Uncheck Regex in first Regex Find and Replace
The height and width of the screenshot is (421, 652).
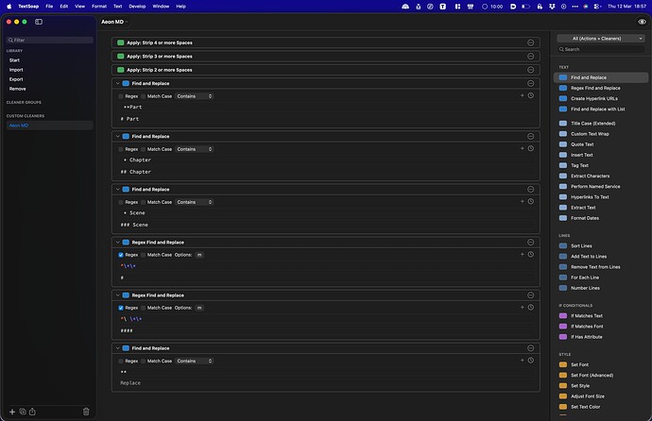pos(121,255)
